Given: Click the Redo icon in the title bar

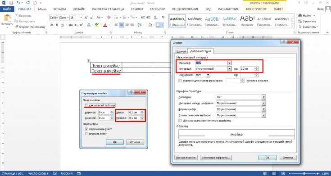Looking at the screenshot, I should (28, 3).
